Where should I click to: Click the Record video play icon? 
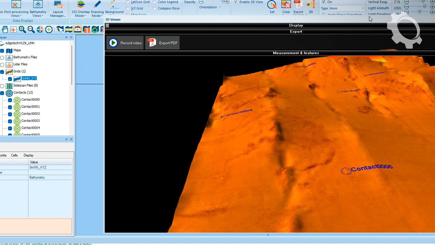tap(113, 43)
